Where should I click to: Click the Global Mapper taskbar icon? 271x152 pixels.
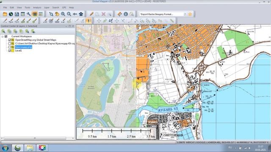17,148
